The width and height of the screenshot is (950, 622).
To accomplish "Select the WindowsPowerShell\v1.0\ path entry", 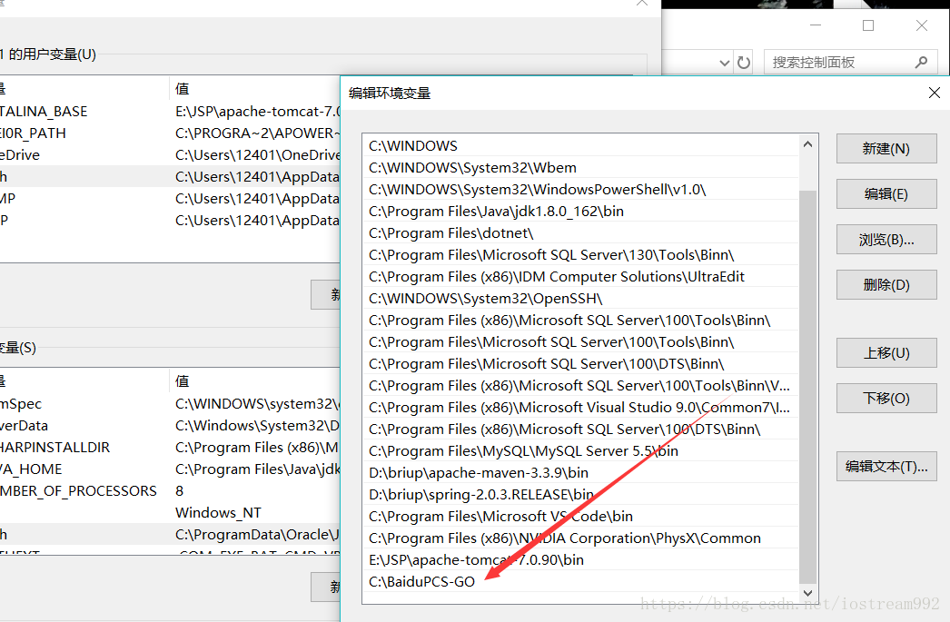I will click(581, 190).
